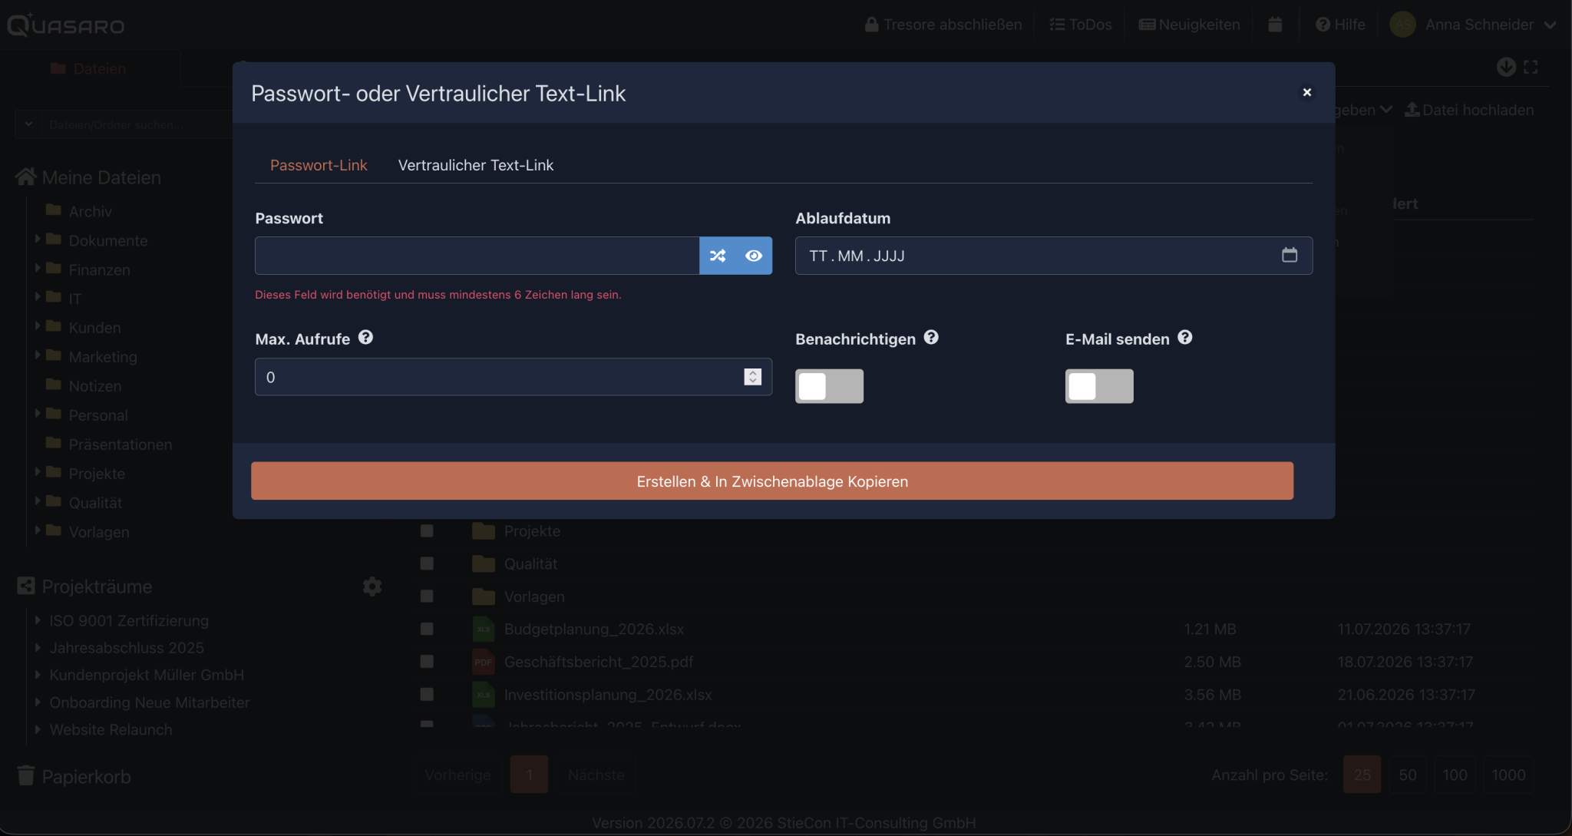Viewport: 1572px width, 836px height.
Task: Click the Projekträume settings gear
Action: pyautogui.click(x=372, y=587)
